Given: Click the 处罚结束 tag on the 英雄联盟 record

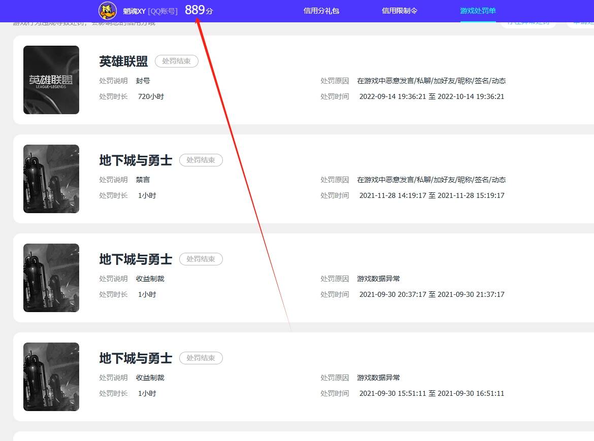Looking at the screenshot, I should 176,60.
